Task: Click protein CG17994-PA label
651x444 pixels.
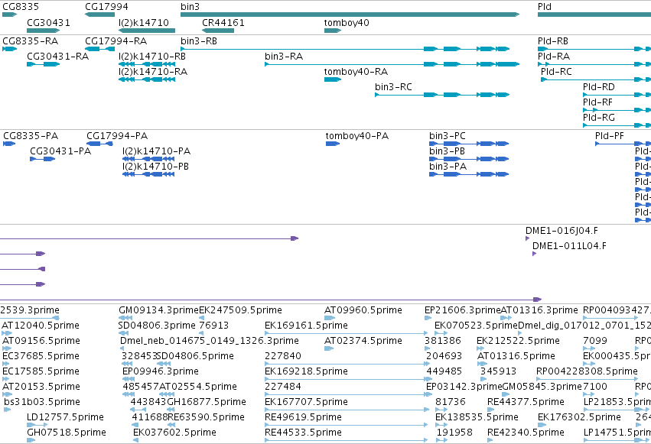Action: coord(117,136)
